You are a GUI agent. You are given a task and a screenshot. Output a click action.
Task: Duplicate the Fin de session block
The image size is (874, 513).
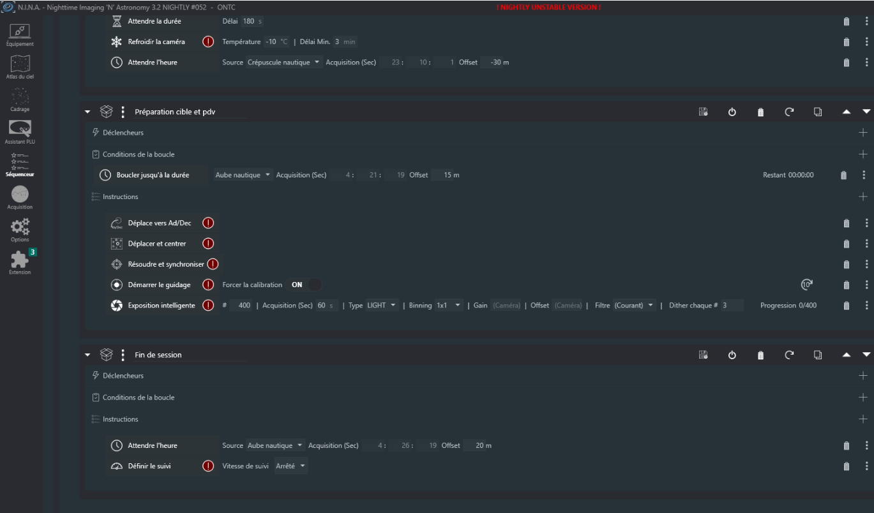(x=818, y=355)
